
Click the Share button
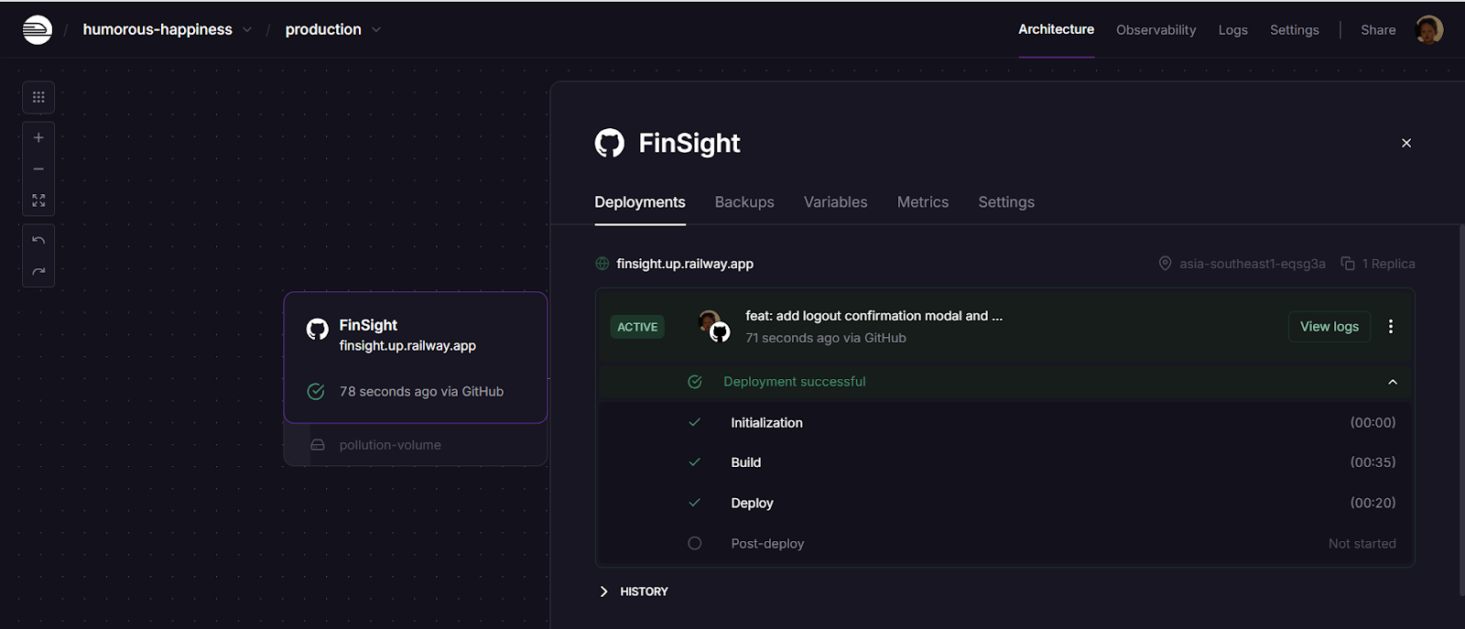[1378, 30]
